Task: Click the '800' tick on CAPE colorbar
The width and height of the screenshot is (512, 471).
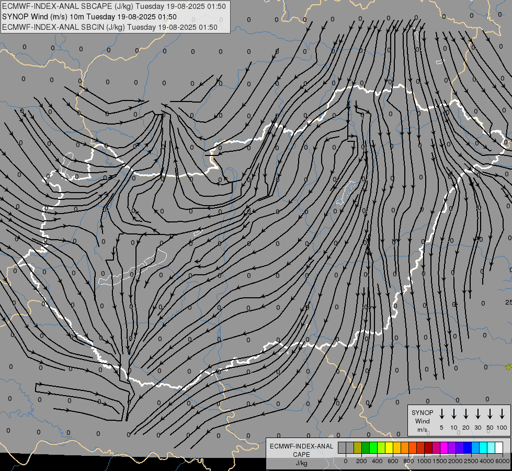Action: (x=408, y=461)
